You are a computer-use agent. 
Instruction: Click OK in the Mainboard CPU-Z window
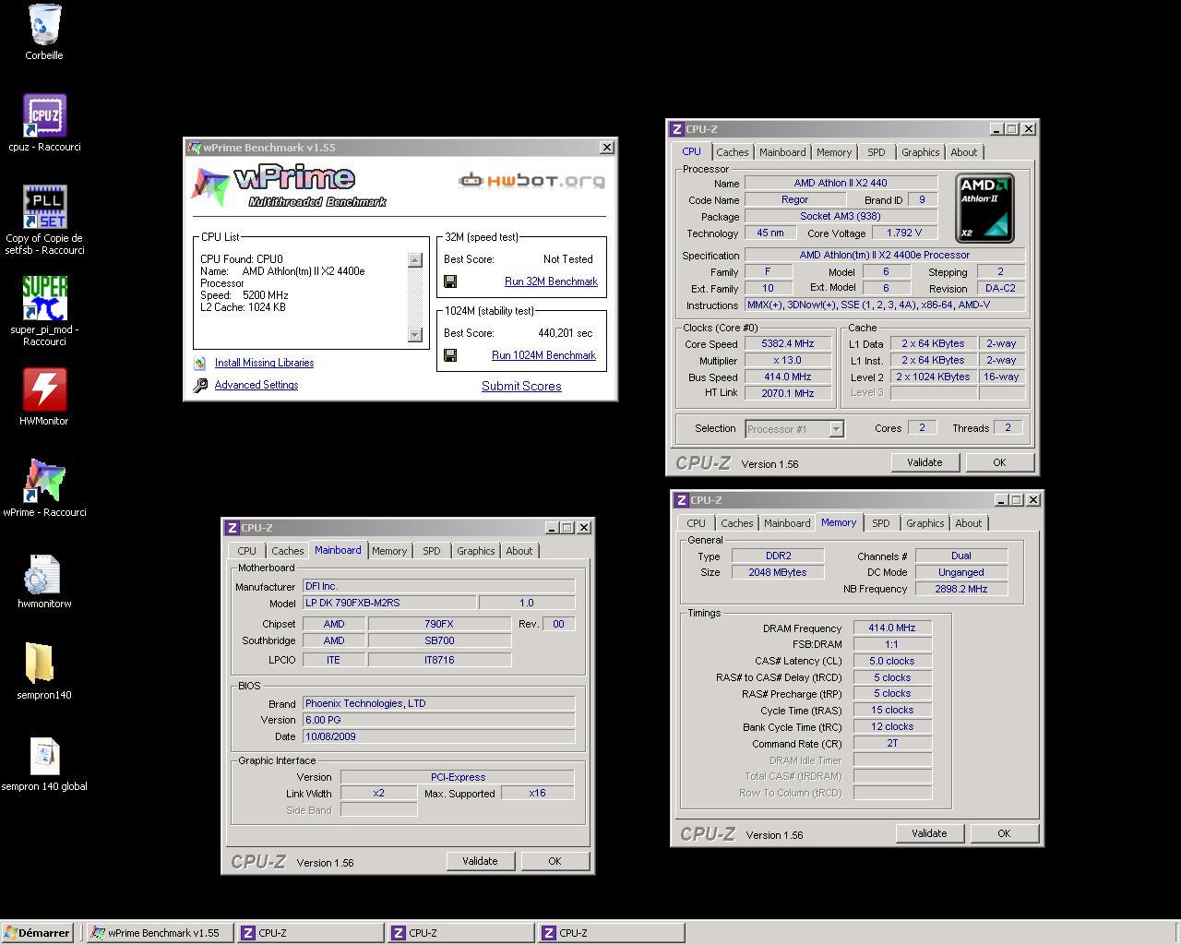555,861
